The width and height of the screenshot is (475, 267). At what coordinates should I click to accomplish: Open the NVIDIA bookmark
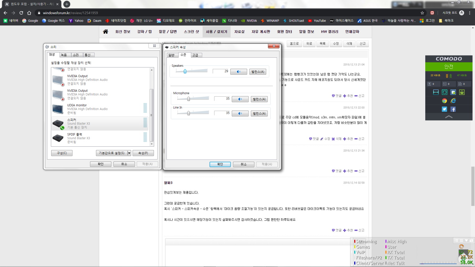(249, 21)
